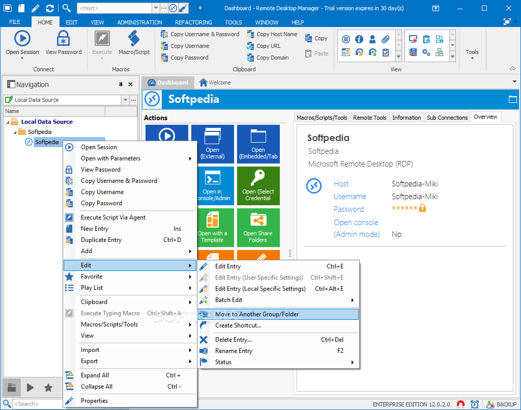Click the red magnet icon in the status bar
Viewport: 521px width, 410px height.
click(460, 404)
